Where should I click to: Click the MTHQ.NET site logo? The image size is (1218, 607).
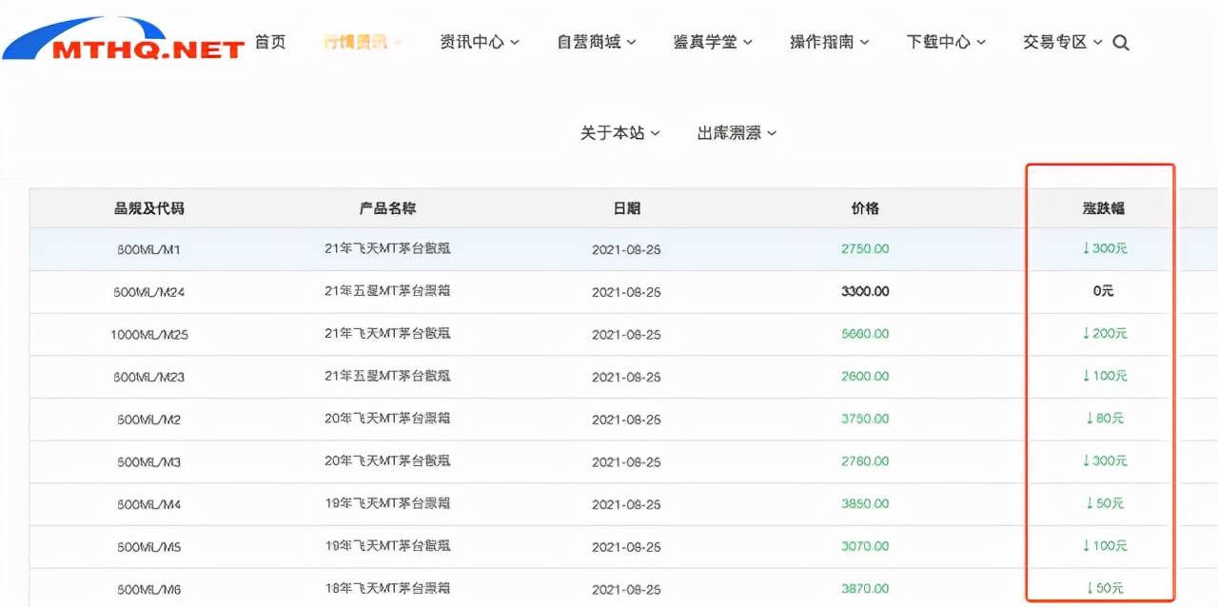click(x=124, y=40)
